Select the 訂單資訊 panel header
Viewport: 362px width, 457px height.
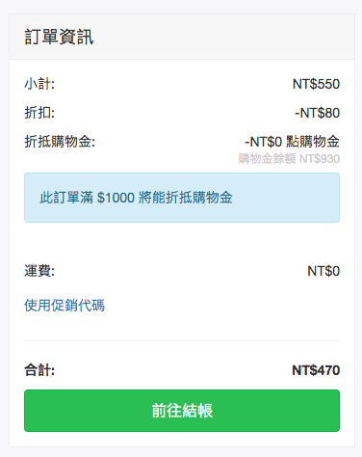tap(182, 37)
